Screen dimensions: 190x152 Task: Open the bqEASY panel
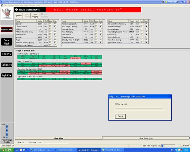pos(7,75)
